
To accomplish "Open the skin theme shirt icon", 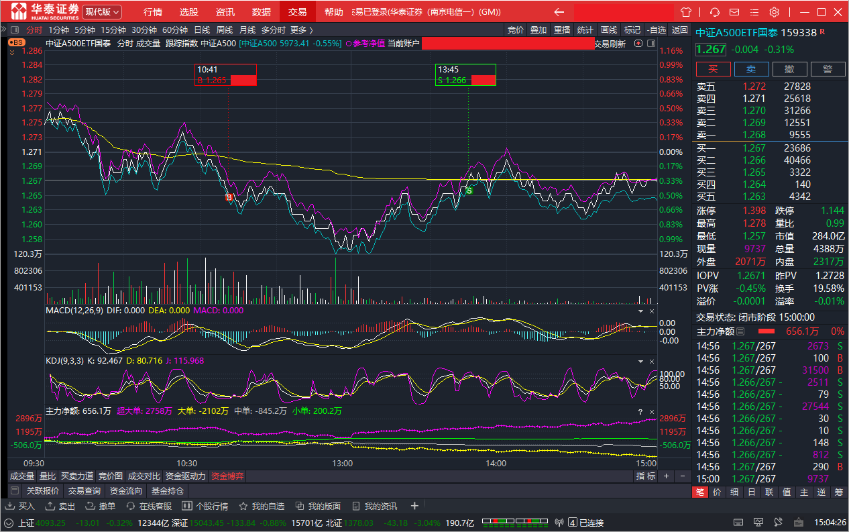I will (x=685, y=12).
